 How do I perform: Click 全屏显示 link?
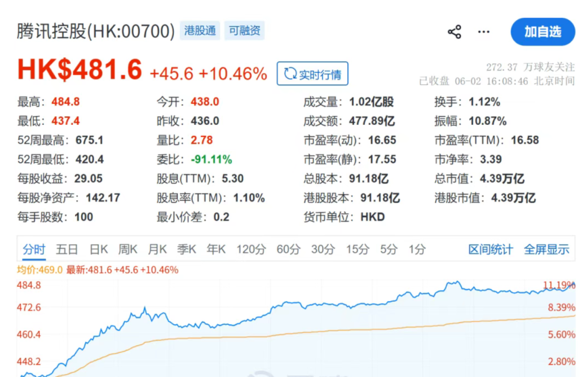click(546, 249)
